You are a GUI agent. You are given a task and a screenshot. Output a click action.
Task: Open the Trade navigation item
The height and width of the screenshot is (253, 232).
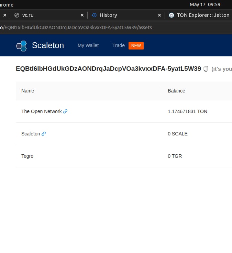click(x=119, y=45)
